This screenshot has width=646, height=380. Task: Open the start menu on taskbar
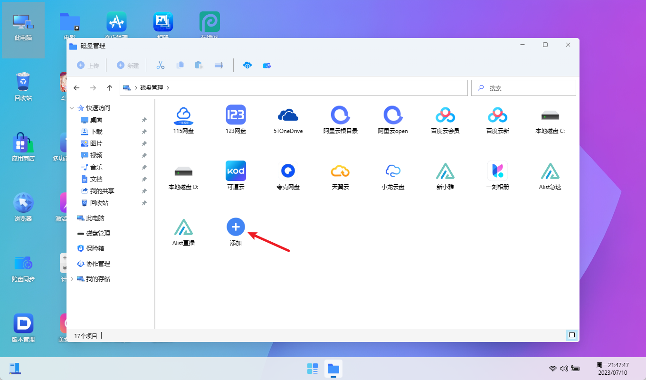coord(312,369)
